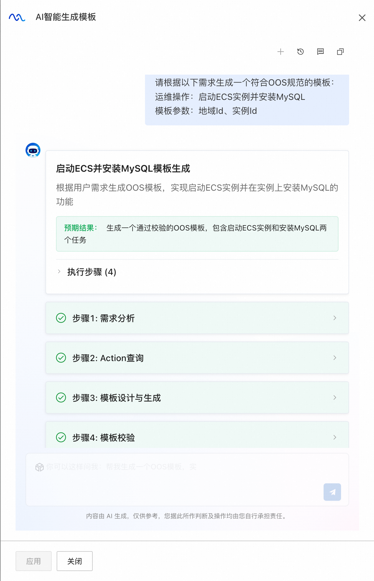Start a new chat with plus icon
This screenshot has height=581, width=374.
click(281, 52)
